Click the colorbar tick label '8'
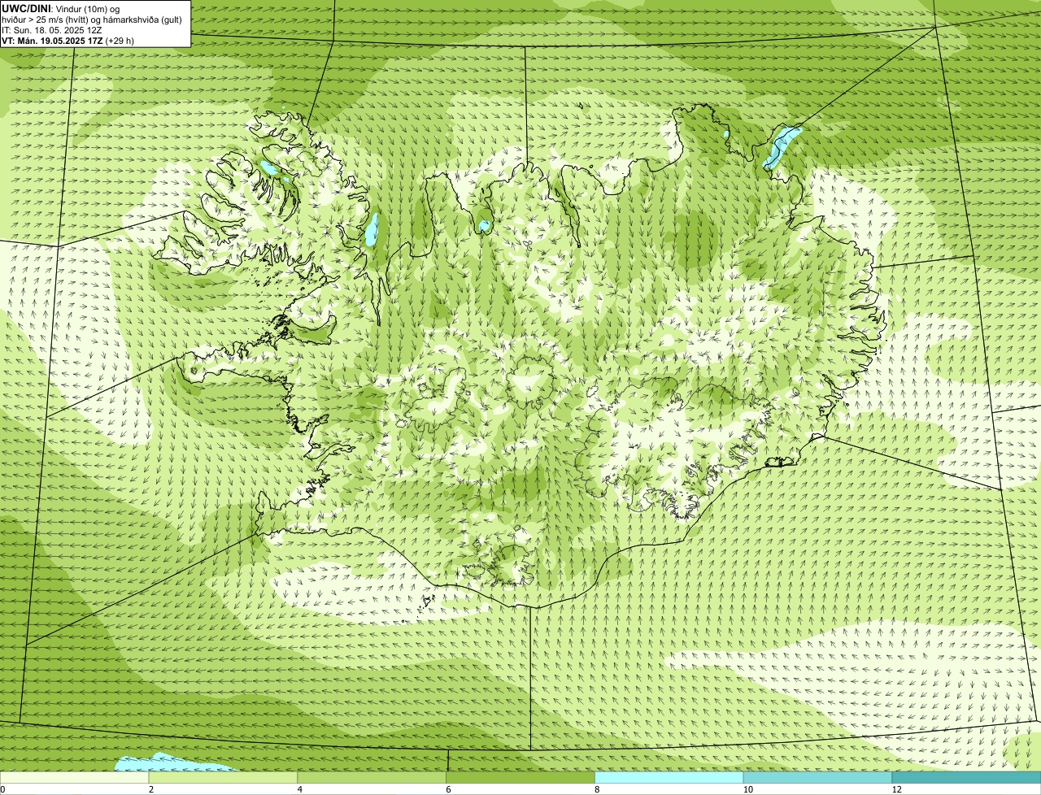Image resolution: width=1041 pixels, height=795 pixels. click(596, 789)
